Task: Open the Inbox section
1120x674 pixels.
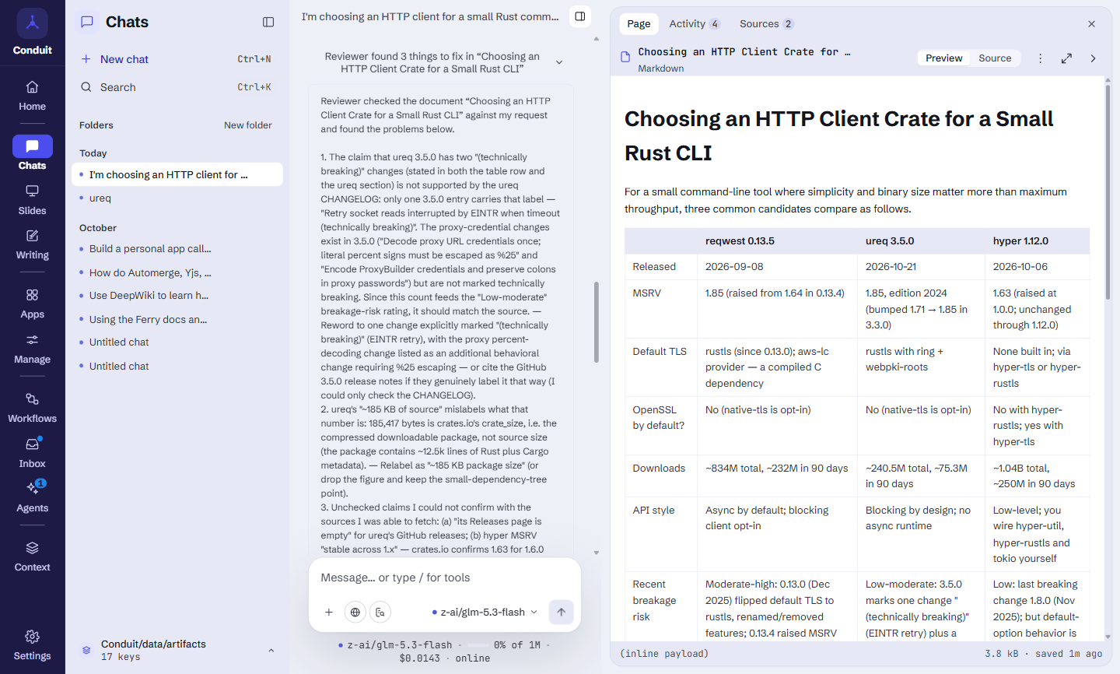Action: (32, 453)
